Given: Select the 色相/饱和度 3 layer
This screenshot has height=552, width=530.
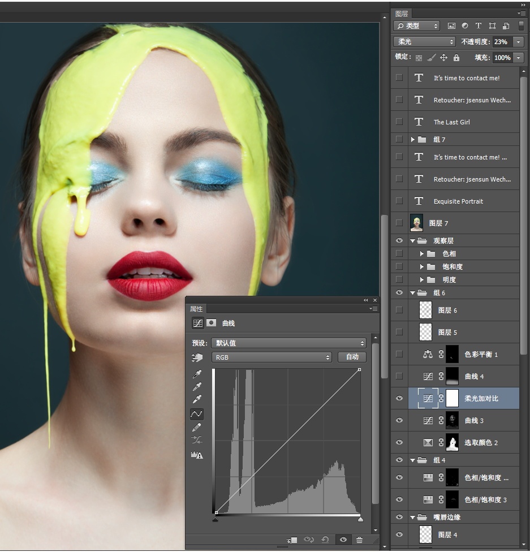Looking at the screenshot, I should (463, 499).
